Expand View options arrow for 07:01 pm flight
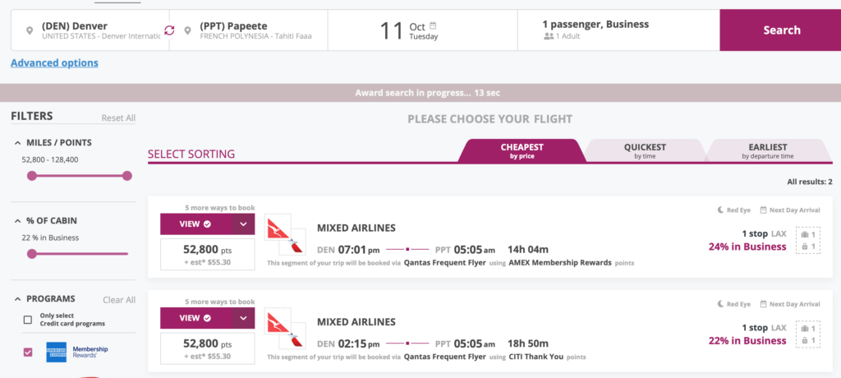This screenshot has height=378, width=841. [x=242, y=224]
